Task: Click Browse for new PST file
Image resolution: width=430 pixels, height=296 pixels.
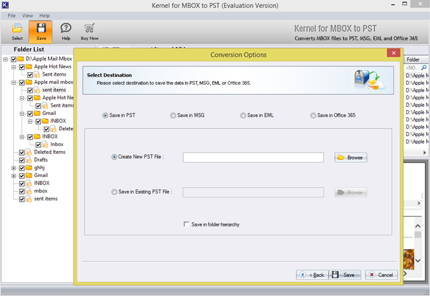Action: 350,157
